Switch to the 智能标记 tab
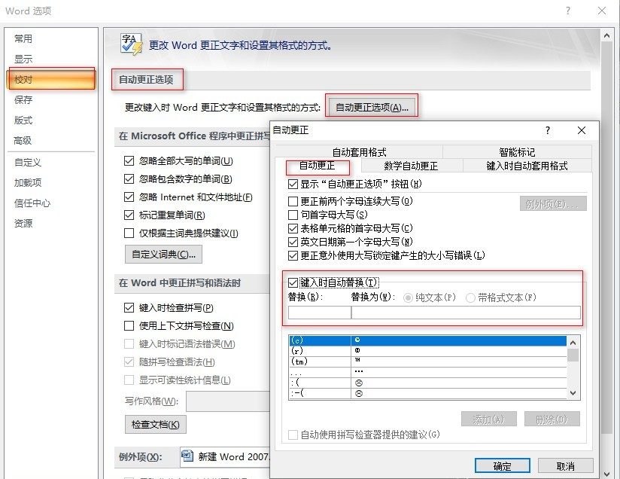Screen dimensions: 620x479 click(516, 150)
